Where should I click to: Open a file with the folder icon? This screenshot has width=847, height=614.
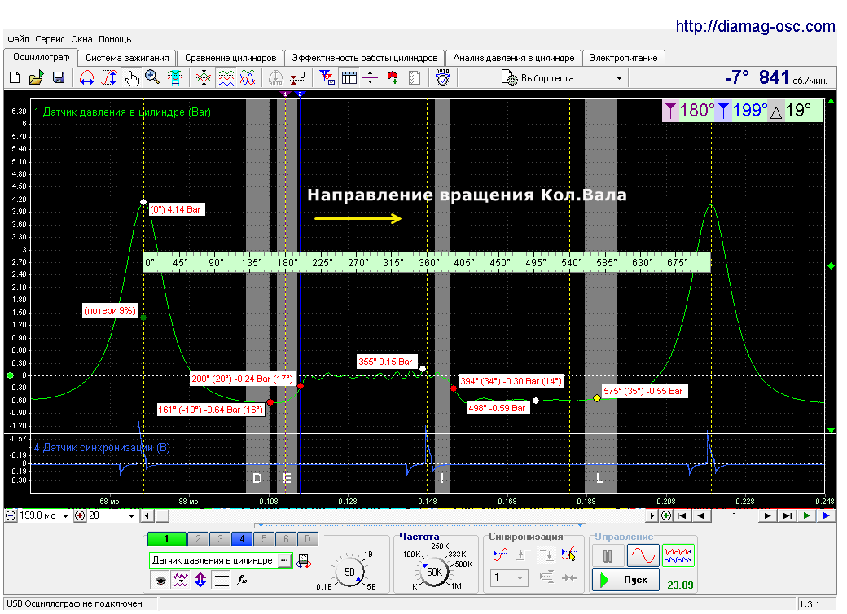(x=36, y=77)
